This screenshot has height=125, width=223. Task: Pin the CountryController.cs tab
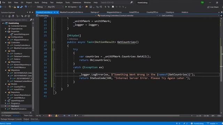click(x=54, y=12)
